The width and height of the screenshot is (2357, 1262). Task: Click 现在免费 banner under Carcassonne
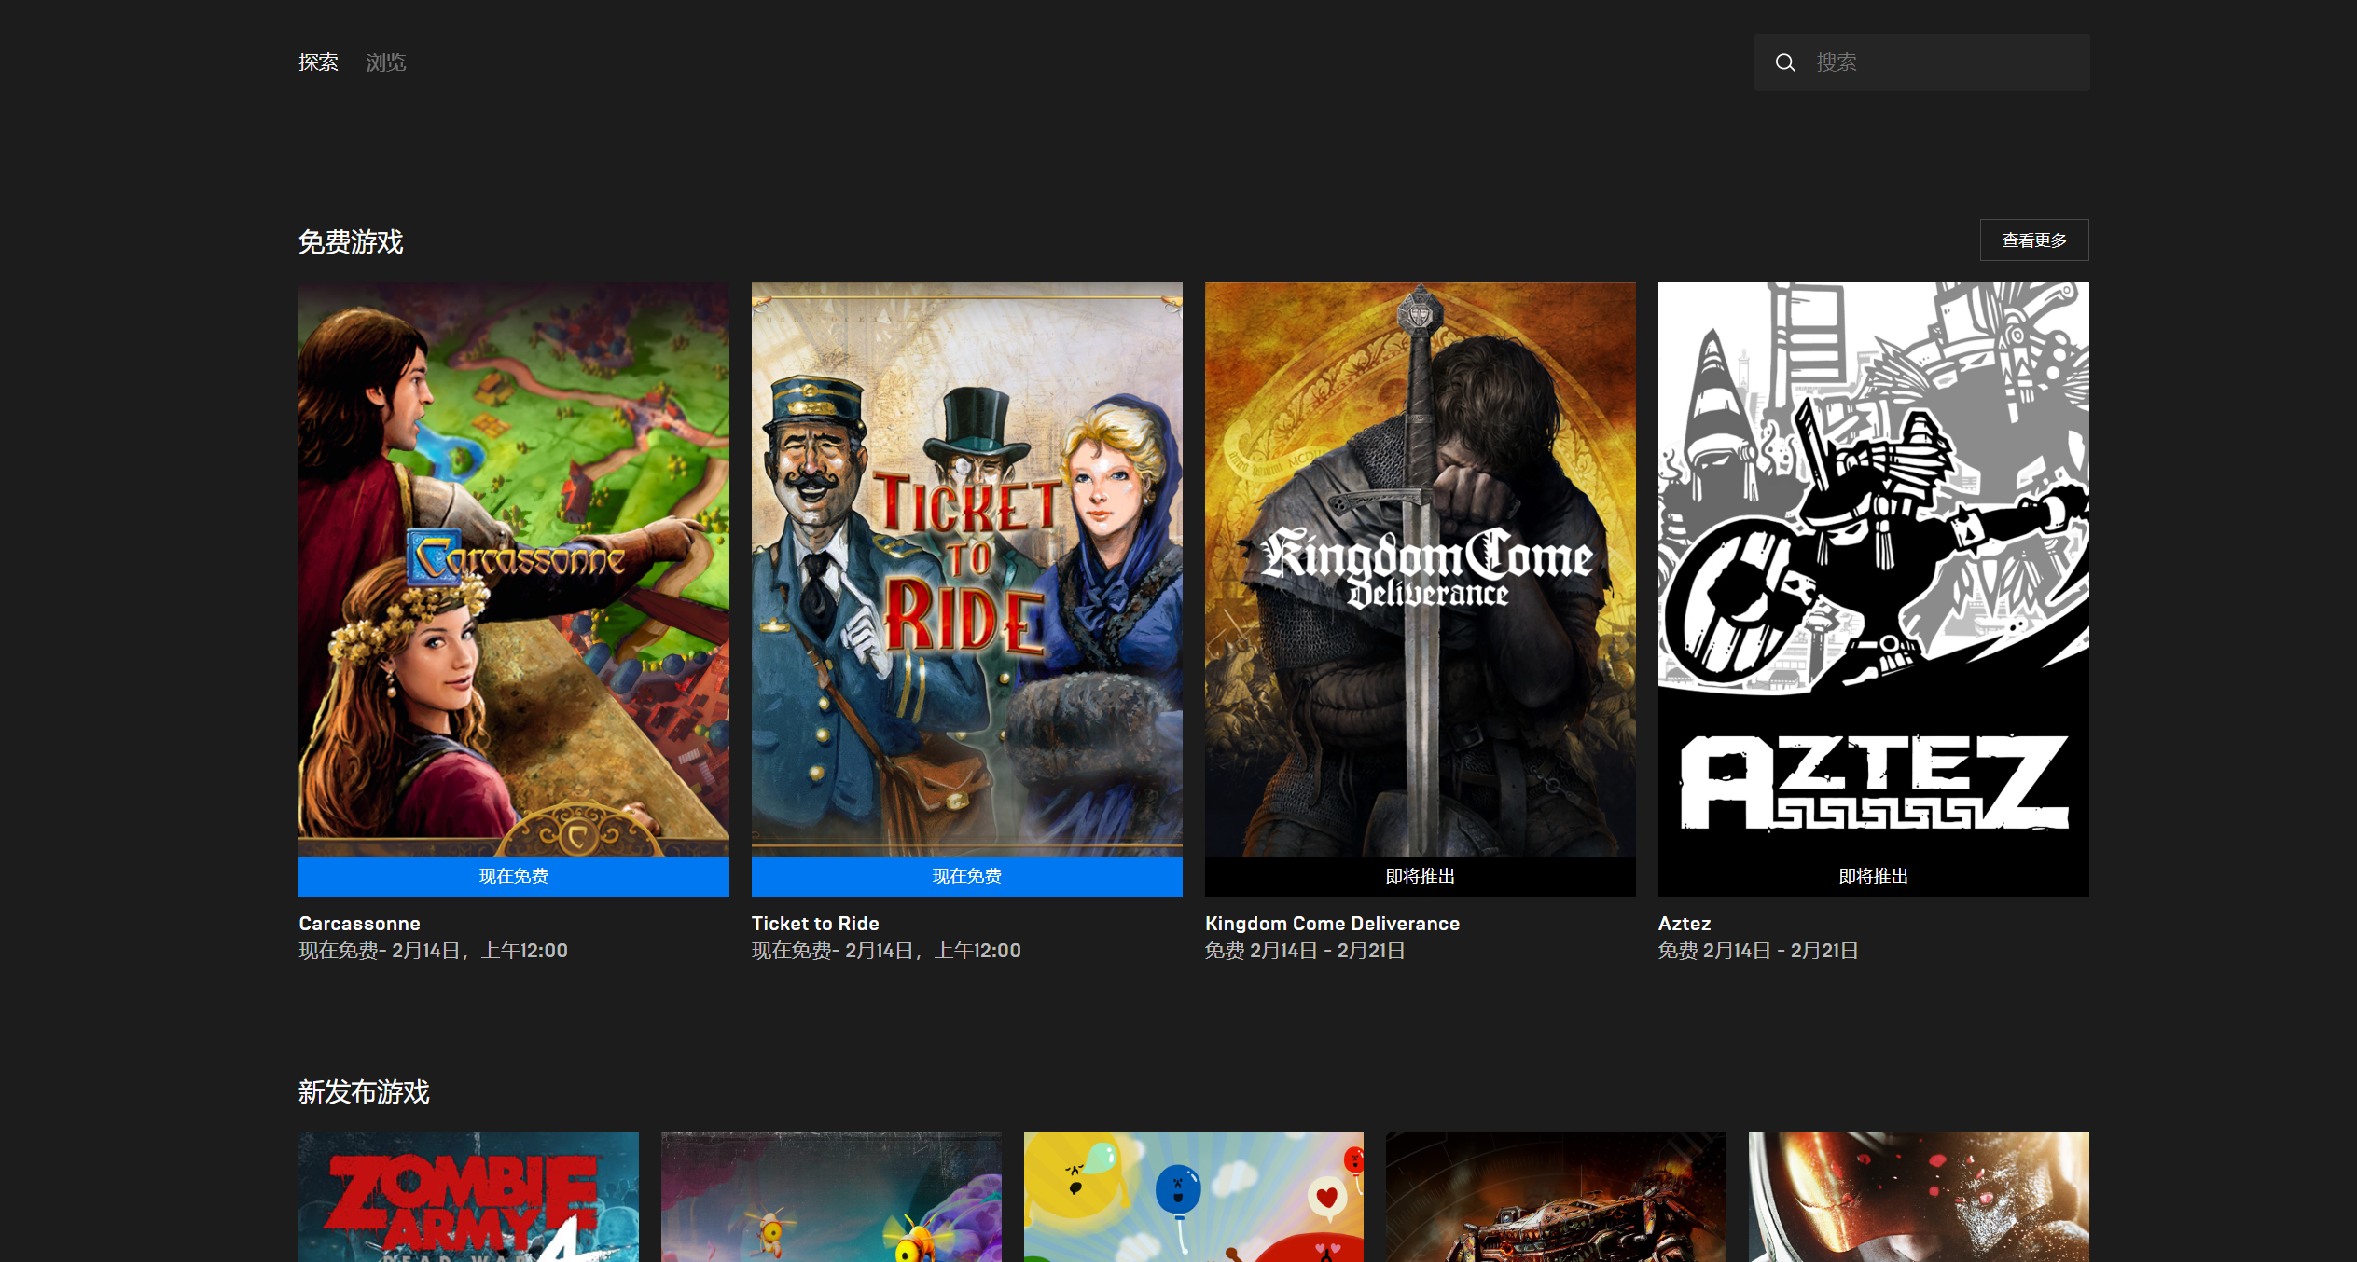click(x=514, y=876)
